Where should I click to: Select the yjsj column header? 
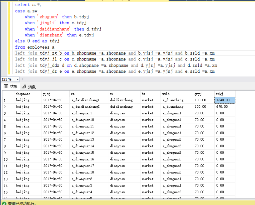pyautogui.click(x=55, y=94)
